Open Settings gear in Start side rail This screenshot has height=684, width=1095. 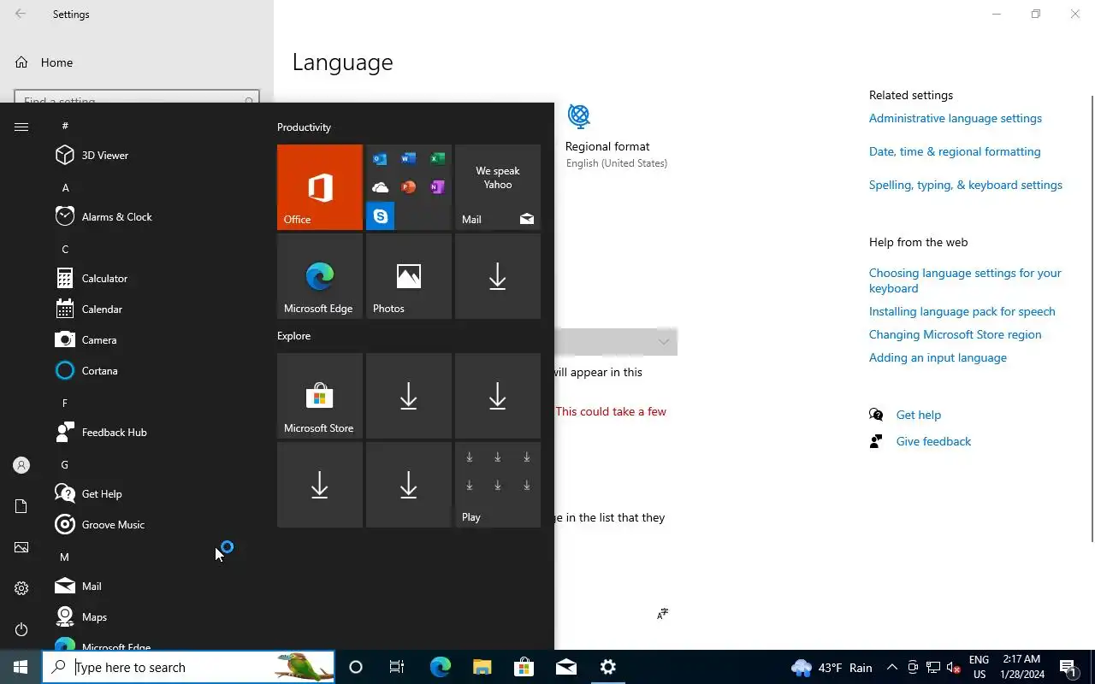point(21,588)
